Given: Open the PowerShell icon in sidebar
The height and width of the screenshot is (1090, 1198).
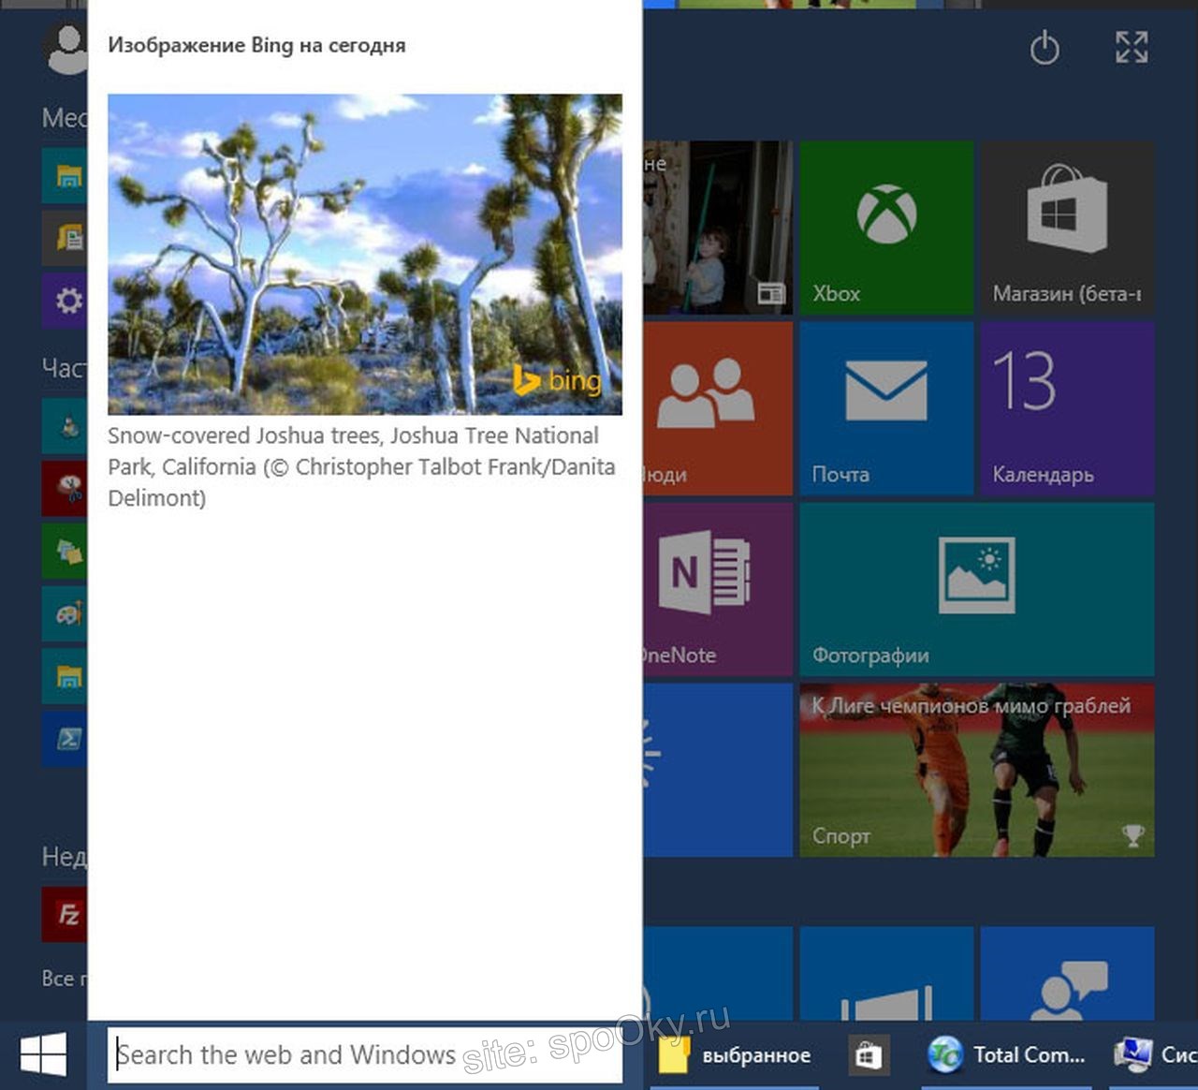Looking at the screenshot, I should click(65, 739).
